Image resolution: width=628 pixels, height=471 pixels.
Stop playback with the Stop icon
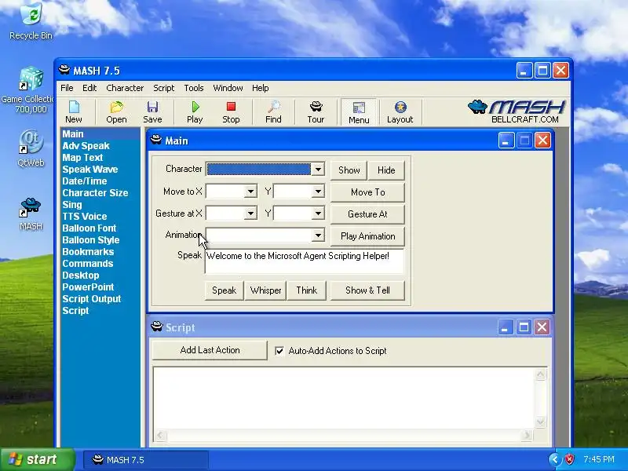coord(231,112)
